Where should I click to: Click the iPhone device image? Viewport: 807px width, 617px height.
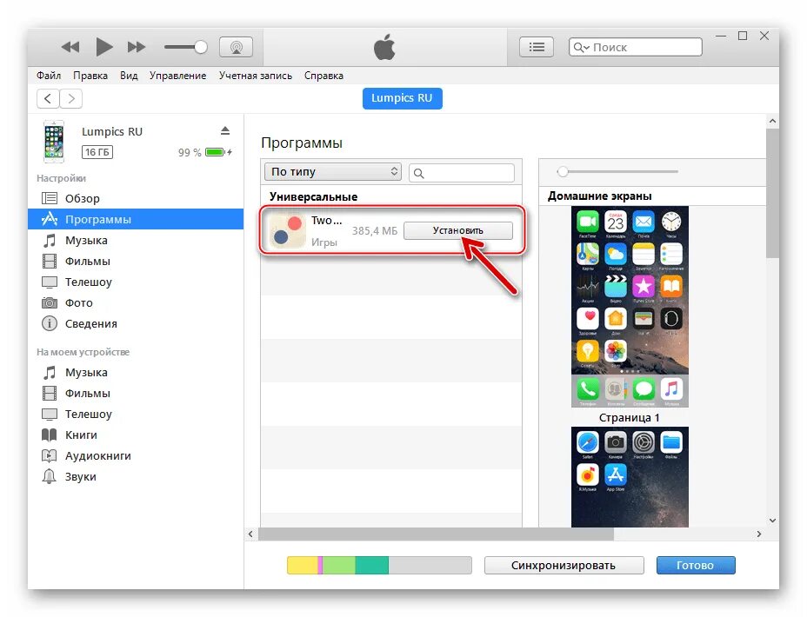(54, 142)
